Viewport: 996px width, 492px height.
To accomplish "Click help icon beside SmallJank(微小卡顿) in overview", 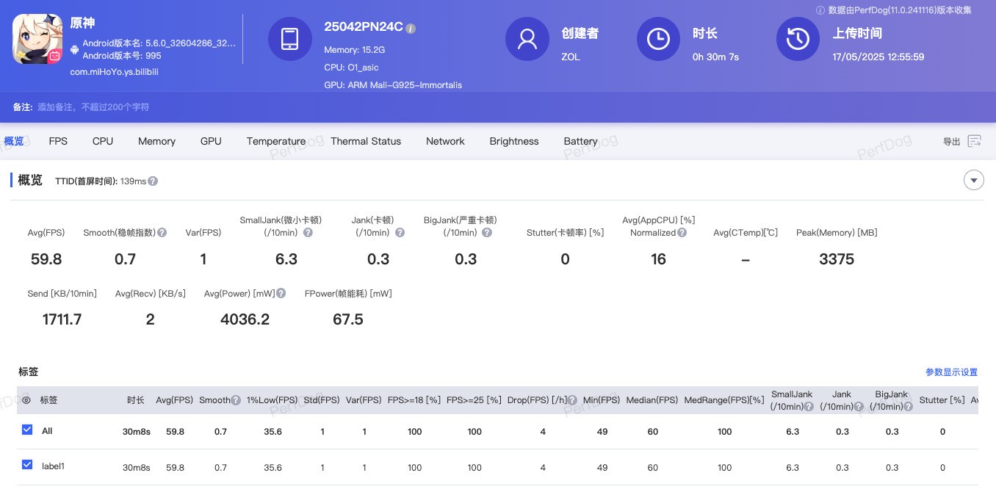I will pyautogui.click(x=308, y=233).
